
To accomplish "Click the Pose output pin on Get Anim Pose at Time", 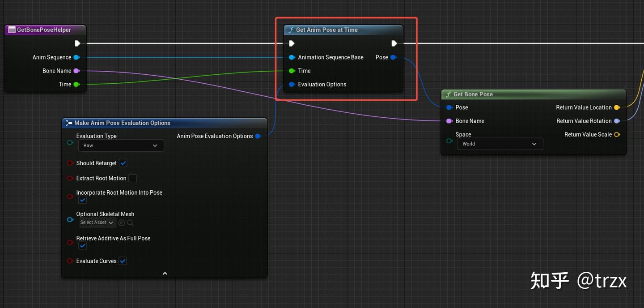I will 393,57.
